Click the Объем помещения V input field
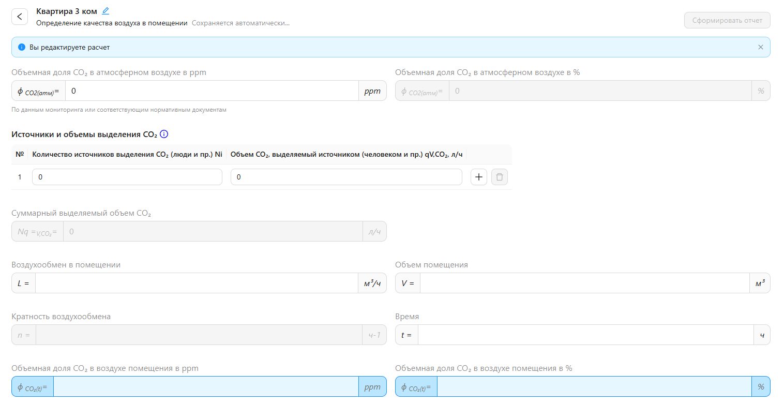Screen dimensions: 784x404 click(x=584, y=283)
